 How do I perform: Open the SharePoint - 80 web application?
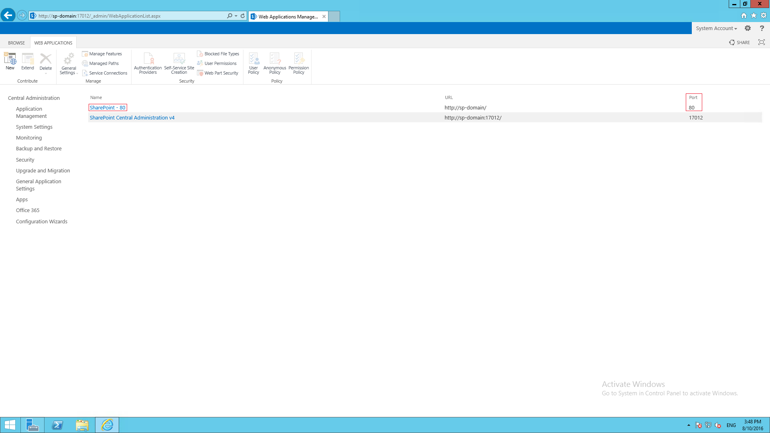coord(107,107)
